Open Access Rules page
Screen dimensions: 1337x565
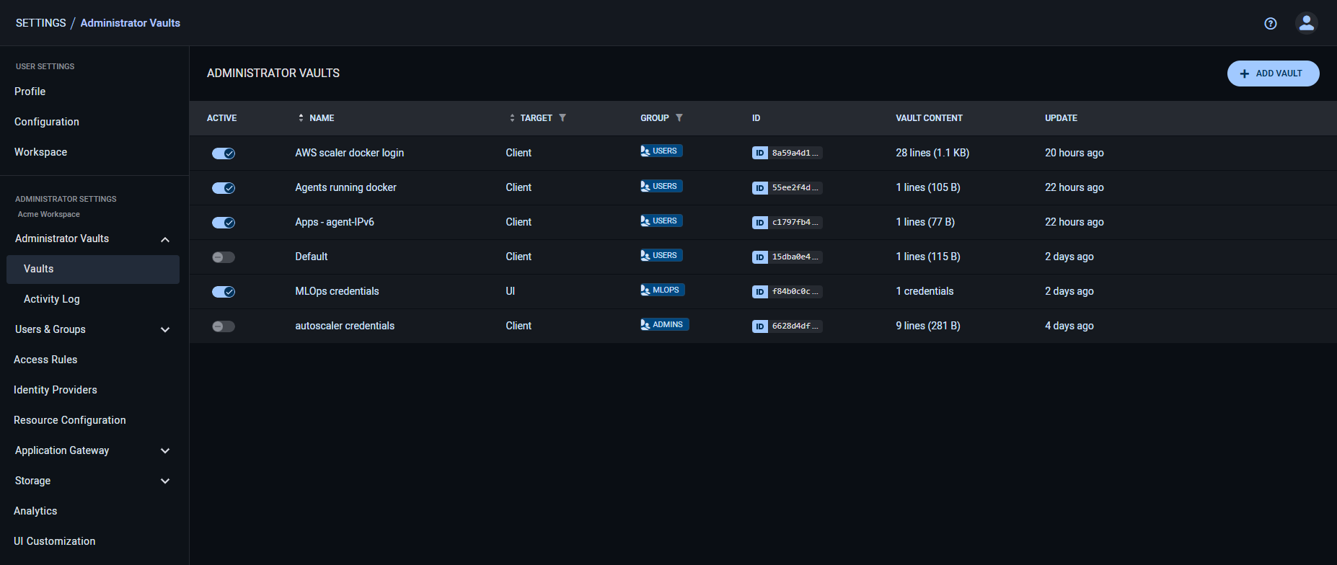(45, 360)
